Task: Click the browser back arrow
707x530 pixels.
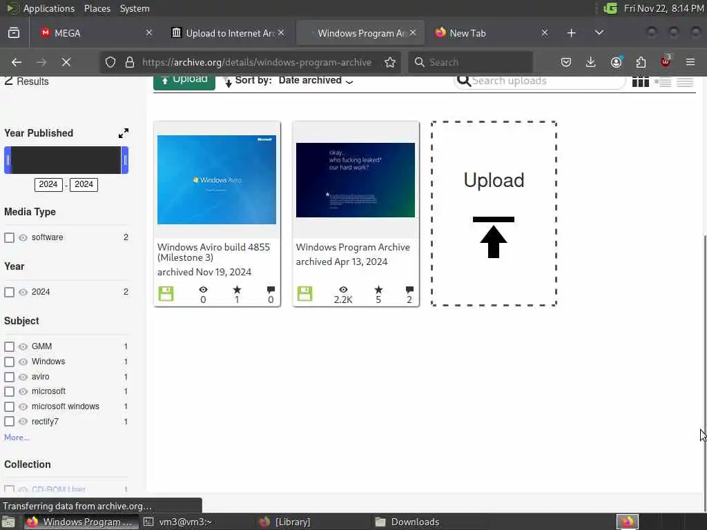Action: (x=17, y=62)
